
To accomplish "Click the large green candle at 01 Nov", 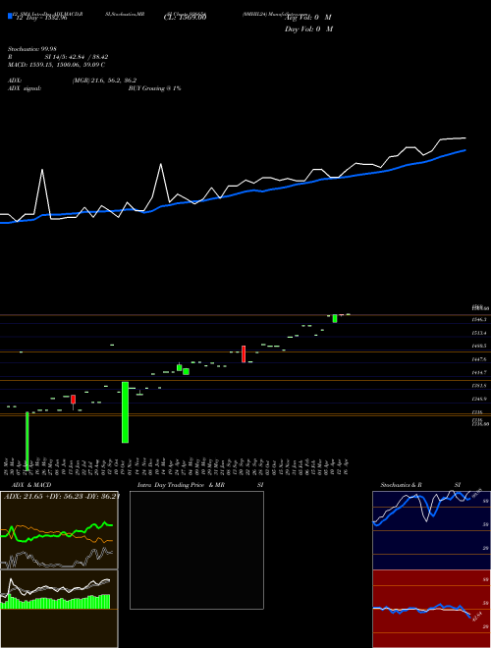I will pyautogui.click(x=126, y=412).
